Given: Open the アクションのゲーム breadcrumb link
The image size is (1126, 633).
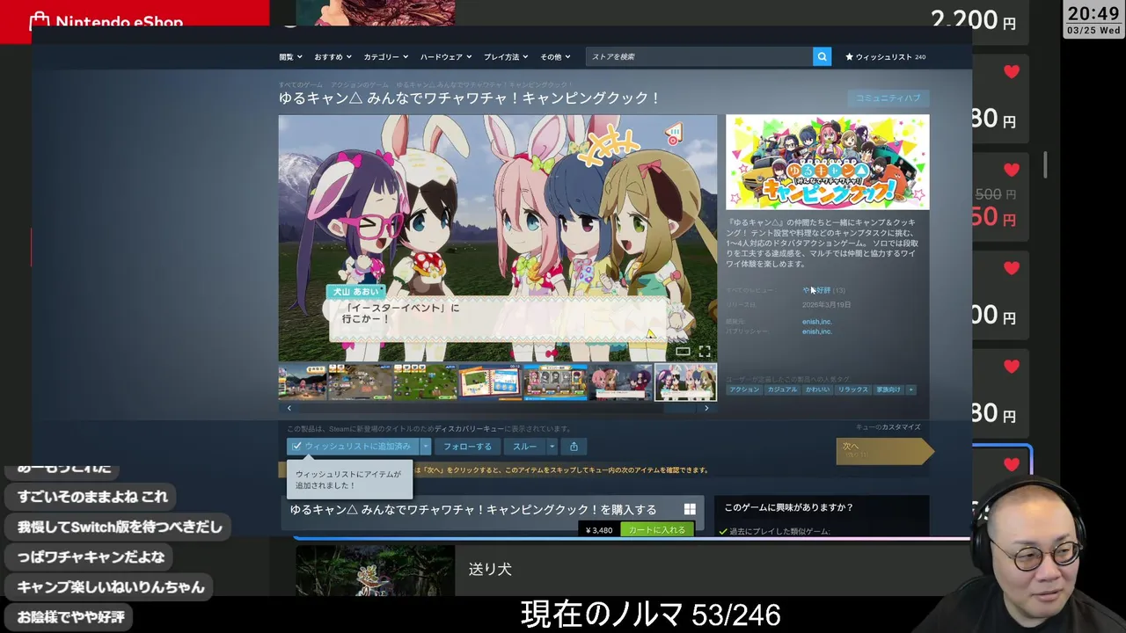Looking at the screenshot, I should click(359, 84).
